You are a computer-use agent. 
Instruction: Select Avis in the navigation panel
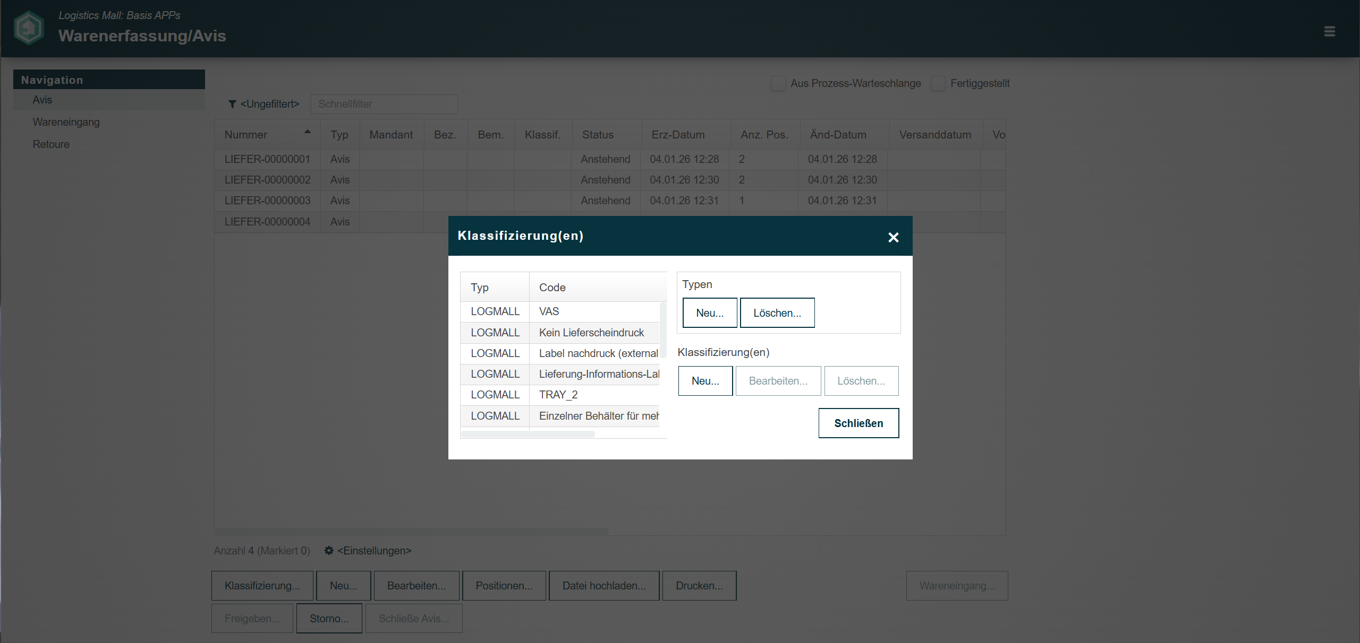point(42,100)
